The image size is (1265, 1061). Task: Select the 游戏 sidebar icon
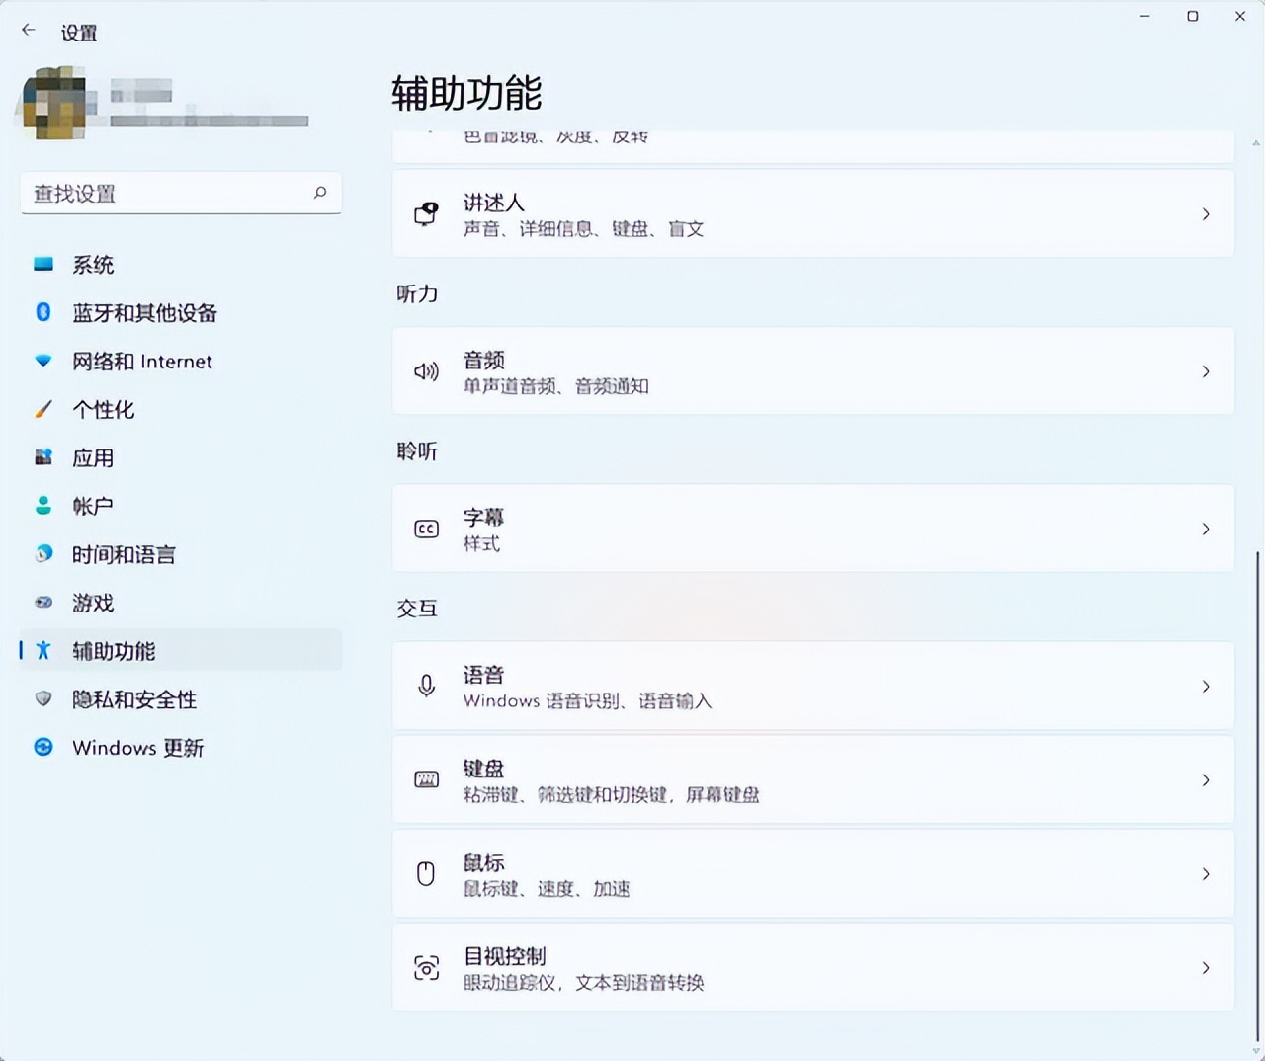43,603
